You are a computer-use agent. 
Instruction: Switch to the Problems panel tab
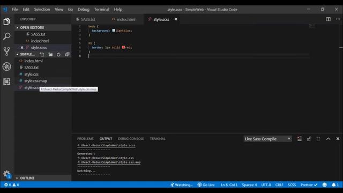[x=85, y=139]
